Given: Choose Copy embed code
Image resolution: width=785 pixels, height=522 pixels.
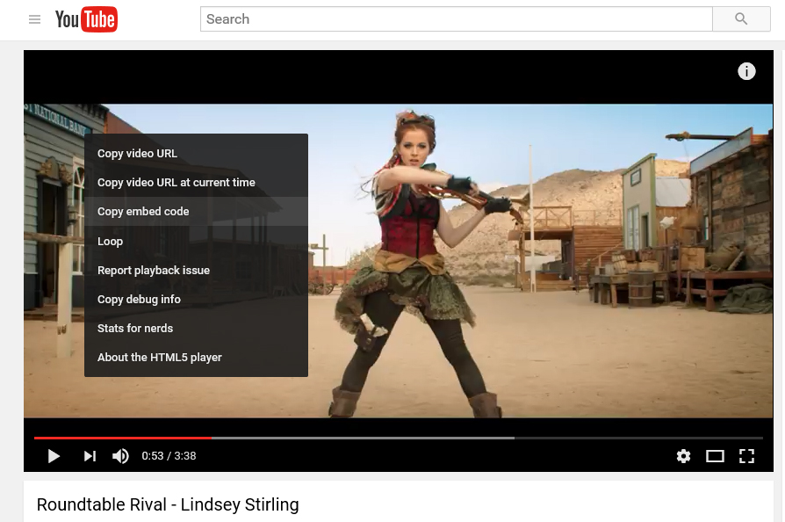Looking at the screenshot, I should point(196,212).
